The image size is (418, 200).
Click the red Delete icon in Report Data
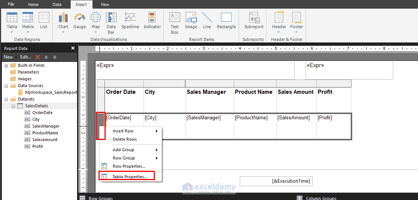pos(38,57)
